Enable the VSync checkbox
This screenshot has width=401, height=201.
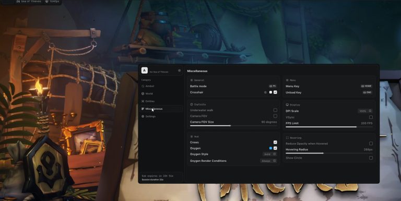(371, 117)
